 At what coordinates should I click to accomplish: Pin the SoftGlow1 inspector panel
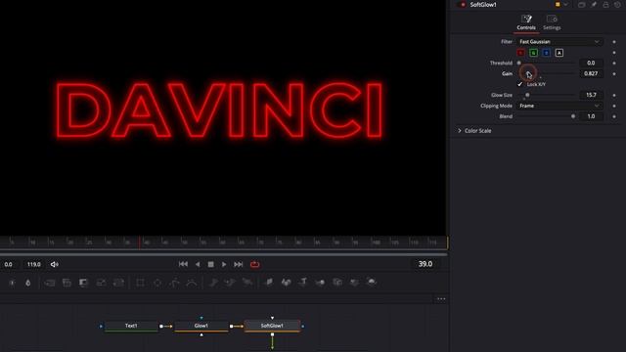coord(594,4)
